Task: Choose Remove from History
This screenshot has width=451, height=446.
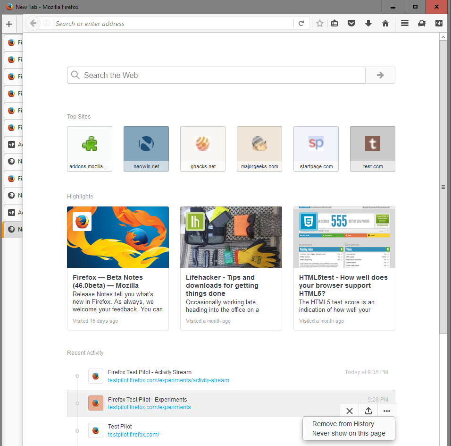Action: (343, 424)
